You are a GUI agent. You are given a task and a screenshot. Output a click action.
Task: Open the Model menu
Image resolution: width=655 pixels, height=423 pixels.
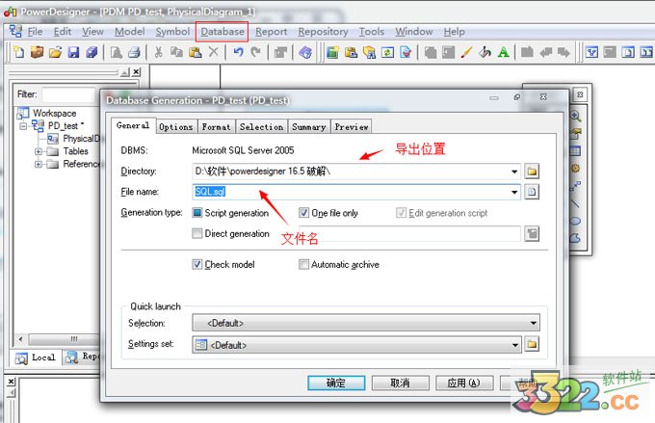(x=129, y=32)
